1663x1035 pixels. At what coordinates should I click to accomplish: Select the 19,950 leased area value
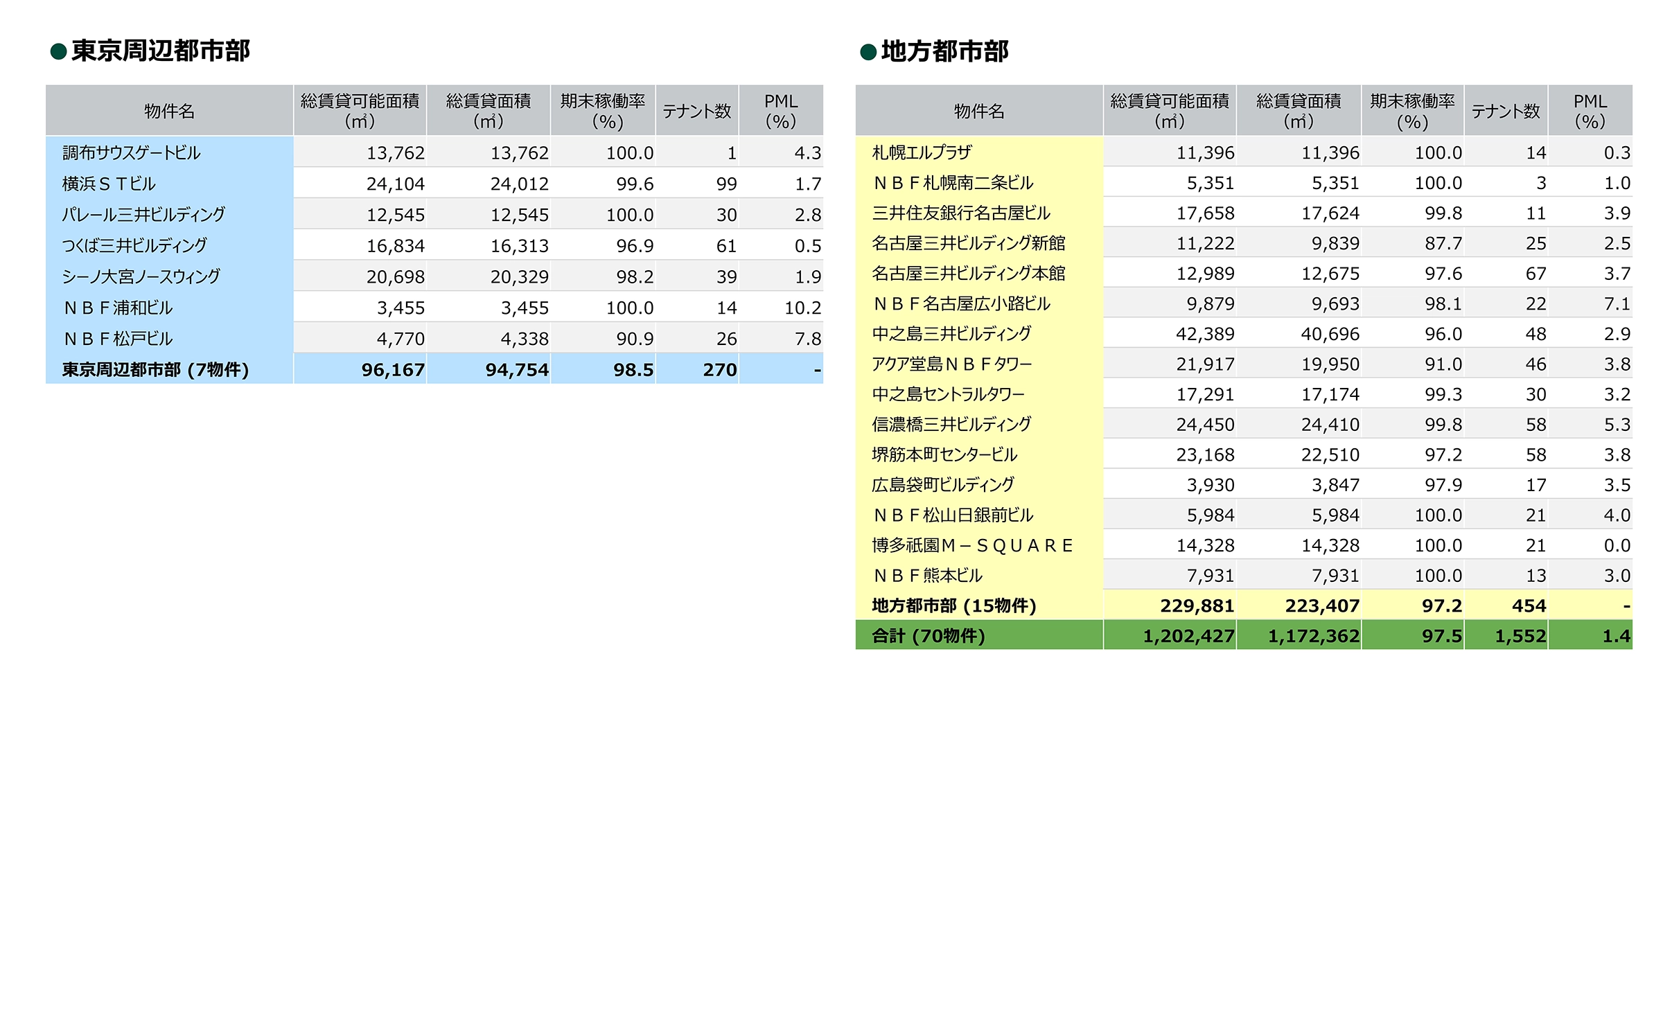(1330, 364)
